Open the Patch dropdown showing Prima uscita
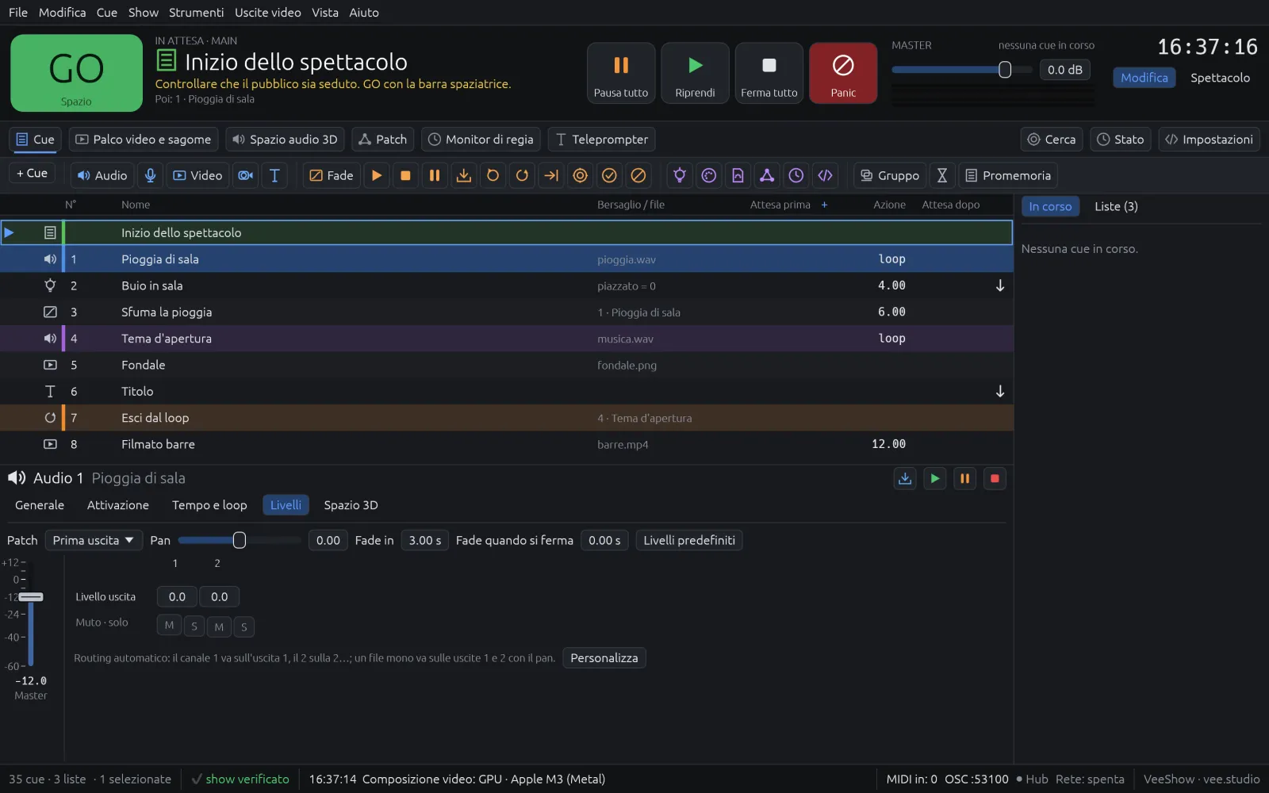The width and height of the screenshot is (1269, 793). coord(94,540)
